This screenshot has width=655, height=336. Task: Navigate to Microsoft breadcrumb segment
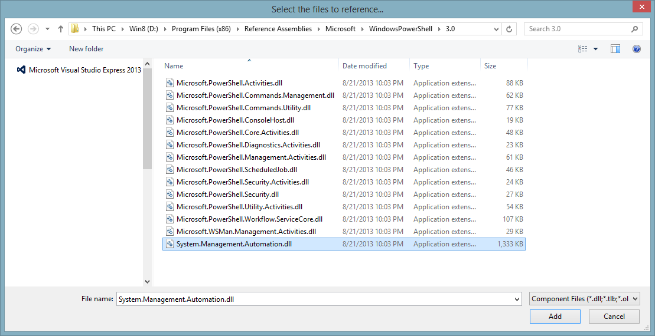click(340, 29)
